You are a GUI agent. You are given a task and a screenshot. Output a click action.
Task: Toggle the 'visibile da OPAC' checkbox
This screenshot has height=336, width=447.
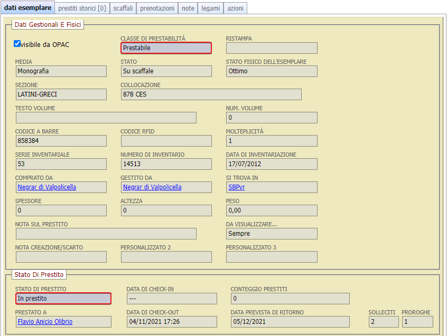coord(17,44)
